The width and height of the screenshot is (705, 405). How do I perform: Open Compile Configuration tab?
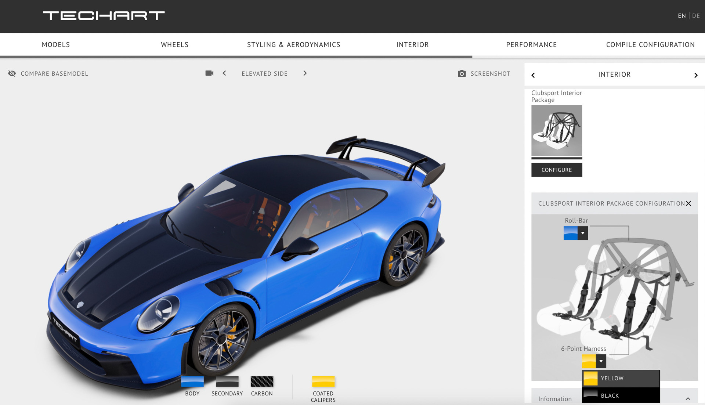(650, 44)
